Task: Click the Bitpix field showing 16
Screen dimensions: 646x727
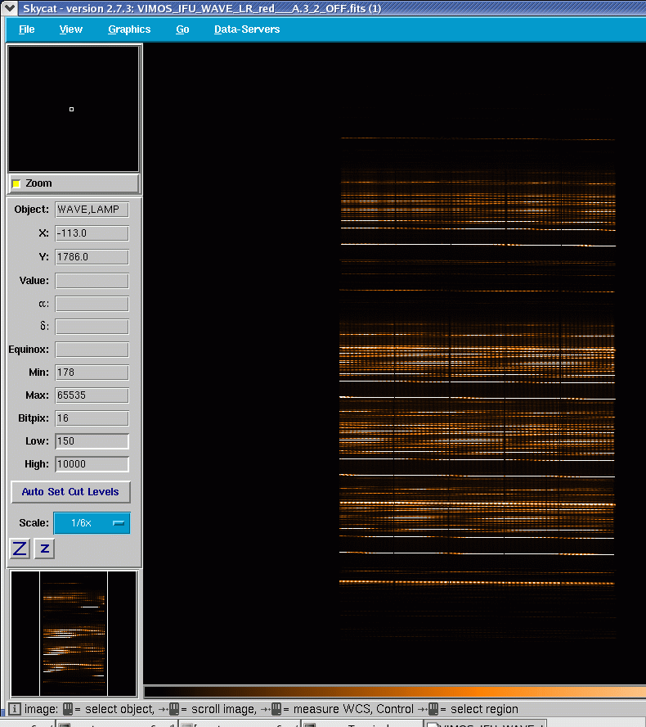Action: coord(92,418)
